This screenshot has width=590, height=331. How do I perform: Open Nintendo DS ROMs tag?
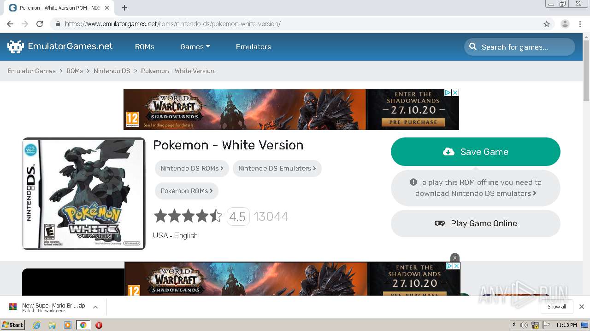192,168
